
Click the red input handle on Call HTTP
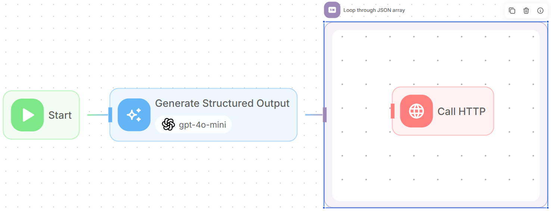[x=392, y=111]
